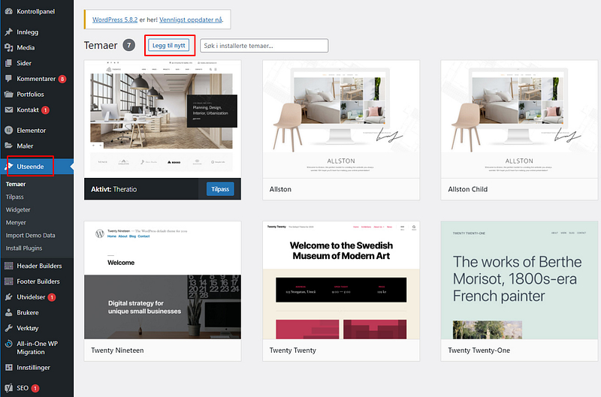
Task: Click the Utvidelser plugin icon
Action: coord(9,297)
